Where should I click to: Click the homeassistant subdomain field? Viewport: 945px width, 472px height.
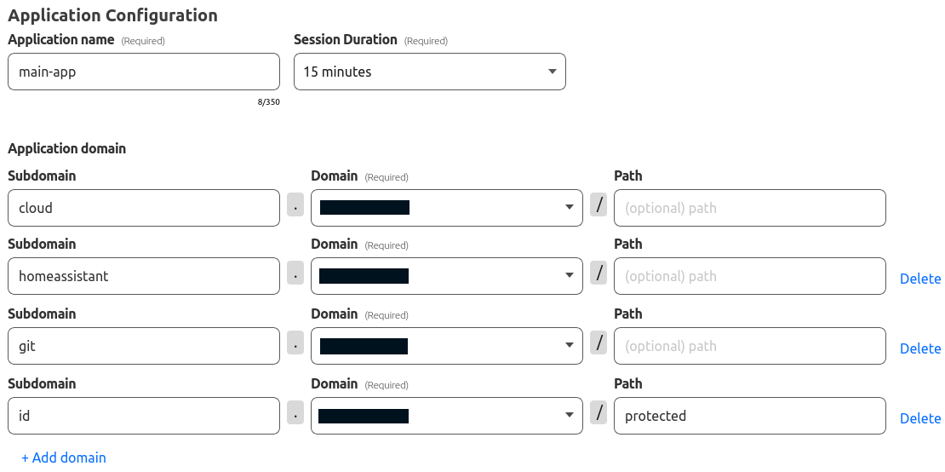[x=143, y=276]
